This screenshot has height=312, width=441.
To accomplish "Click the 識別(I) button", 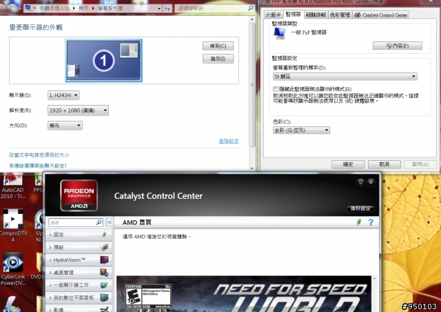I will [218, 59].
